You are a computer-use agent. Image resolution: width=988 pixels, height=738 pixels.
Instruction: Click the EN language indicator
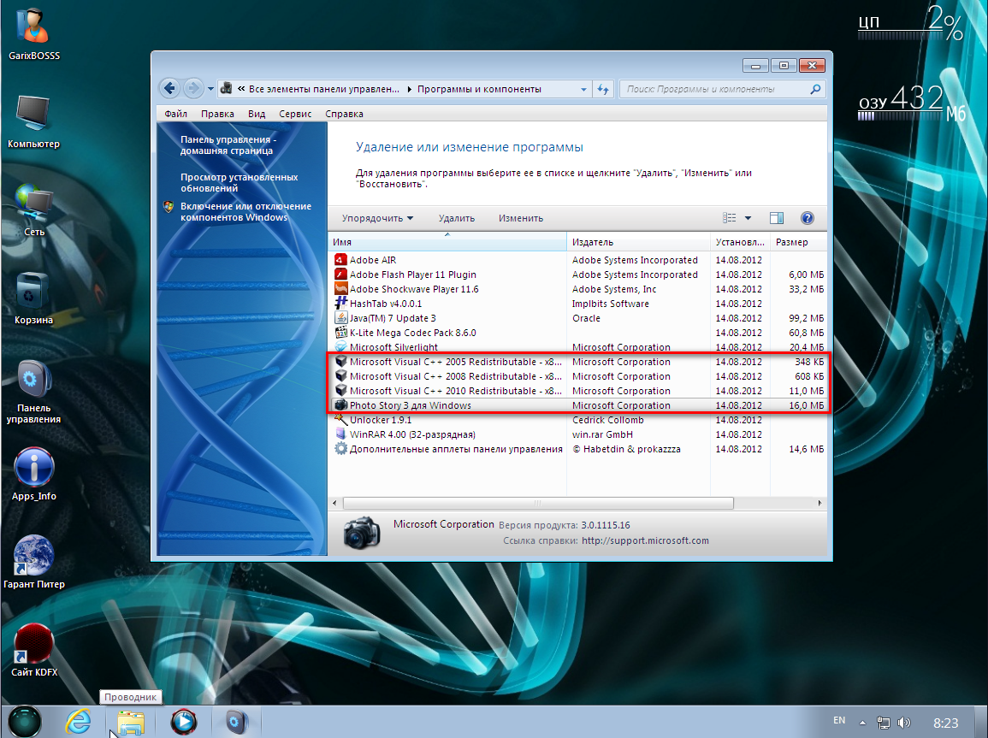[839, 720]
